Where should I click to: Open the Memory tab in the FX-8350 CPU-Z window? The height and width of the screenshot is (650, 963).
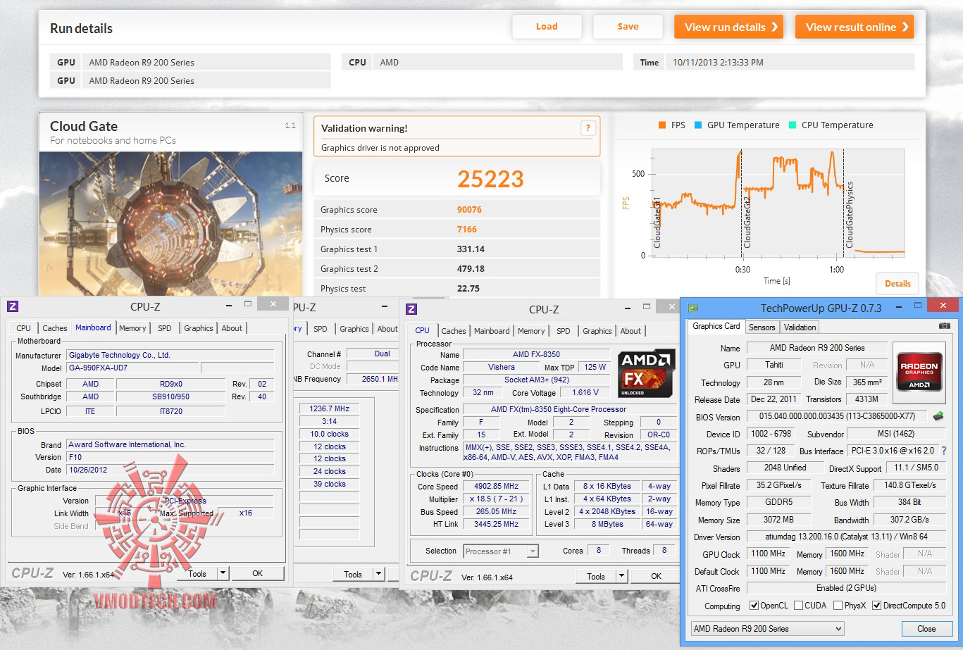pos(531,331)
